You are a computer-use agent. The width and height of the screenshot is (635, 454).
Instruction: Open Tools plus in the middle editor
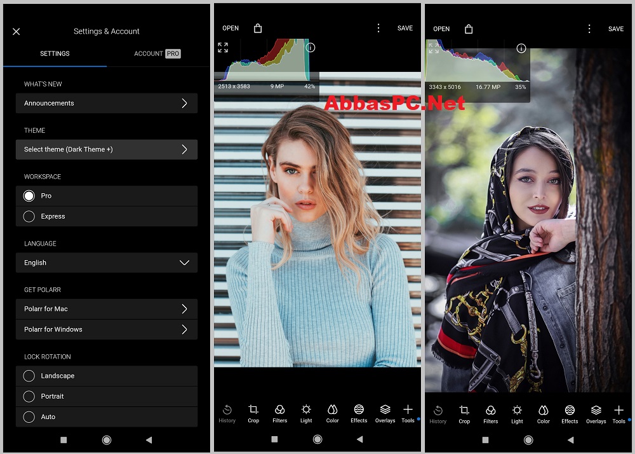pyautogui.click(x=408, y=413)
